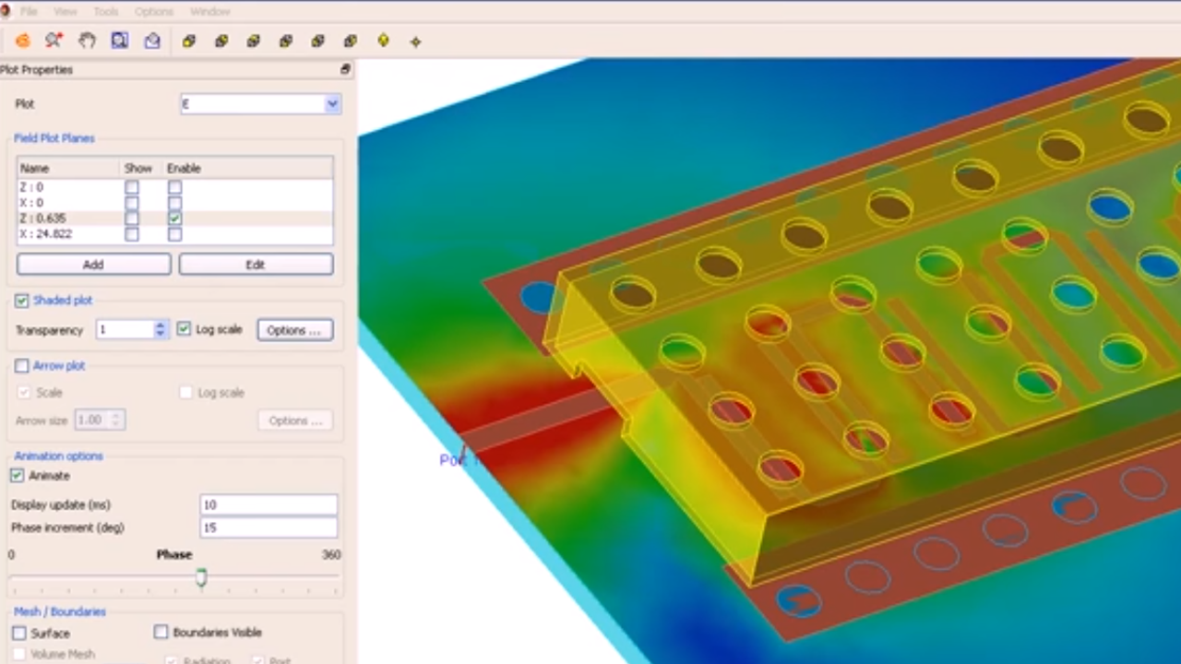Toggle the Shaded plot checkbox
The width and height of the screenshot is (1181, 664).
(x=22, y=301)
